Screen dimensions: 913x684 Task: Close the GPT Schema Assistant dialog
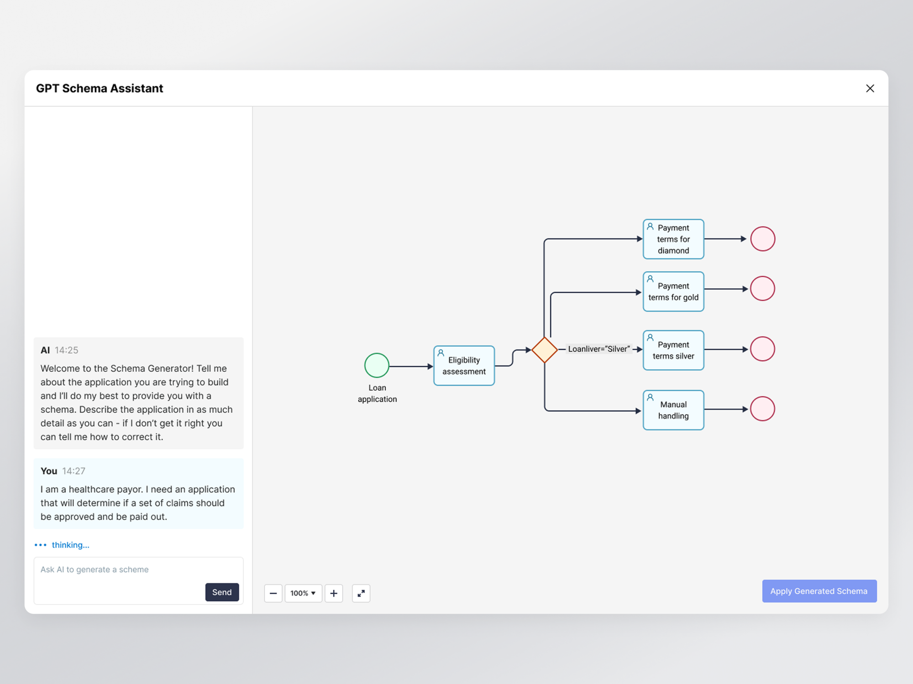tap(870, 88)
